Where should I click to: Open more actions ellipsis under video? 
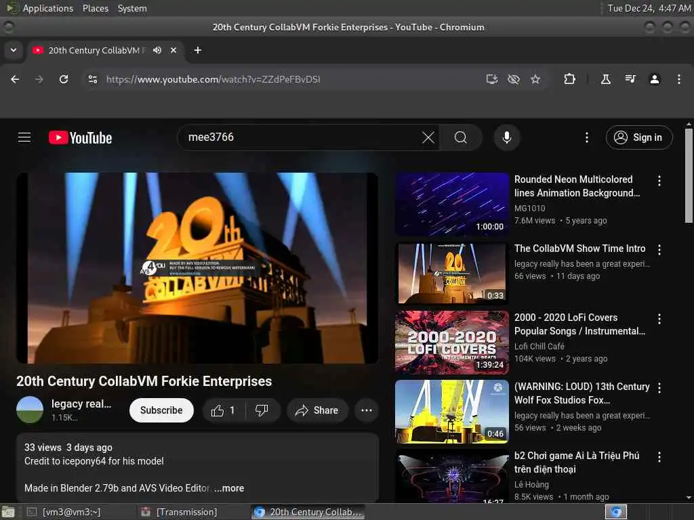367,410
